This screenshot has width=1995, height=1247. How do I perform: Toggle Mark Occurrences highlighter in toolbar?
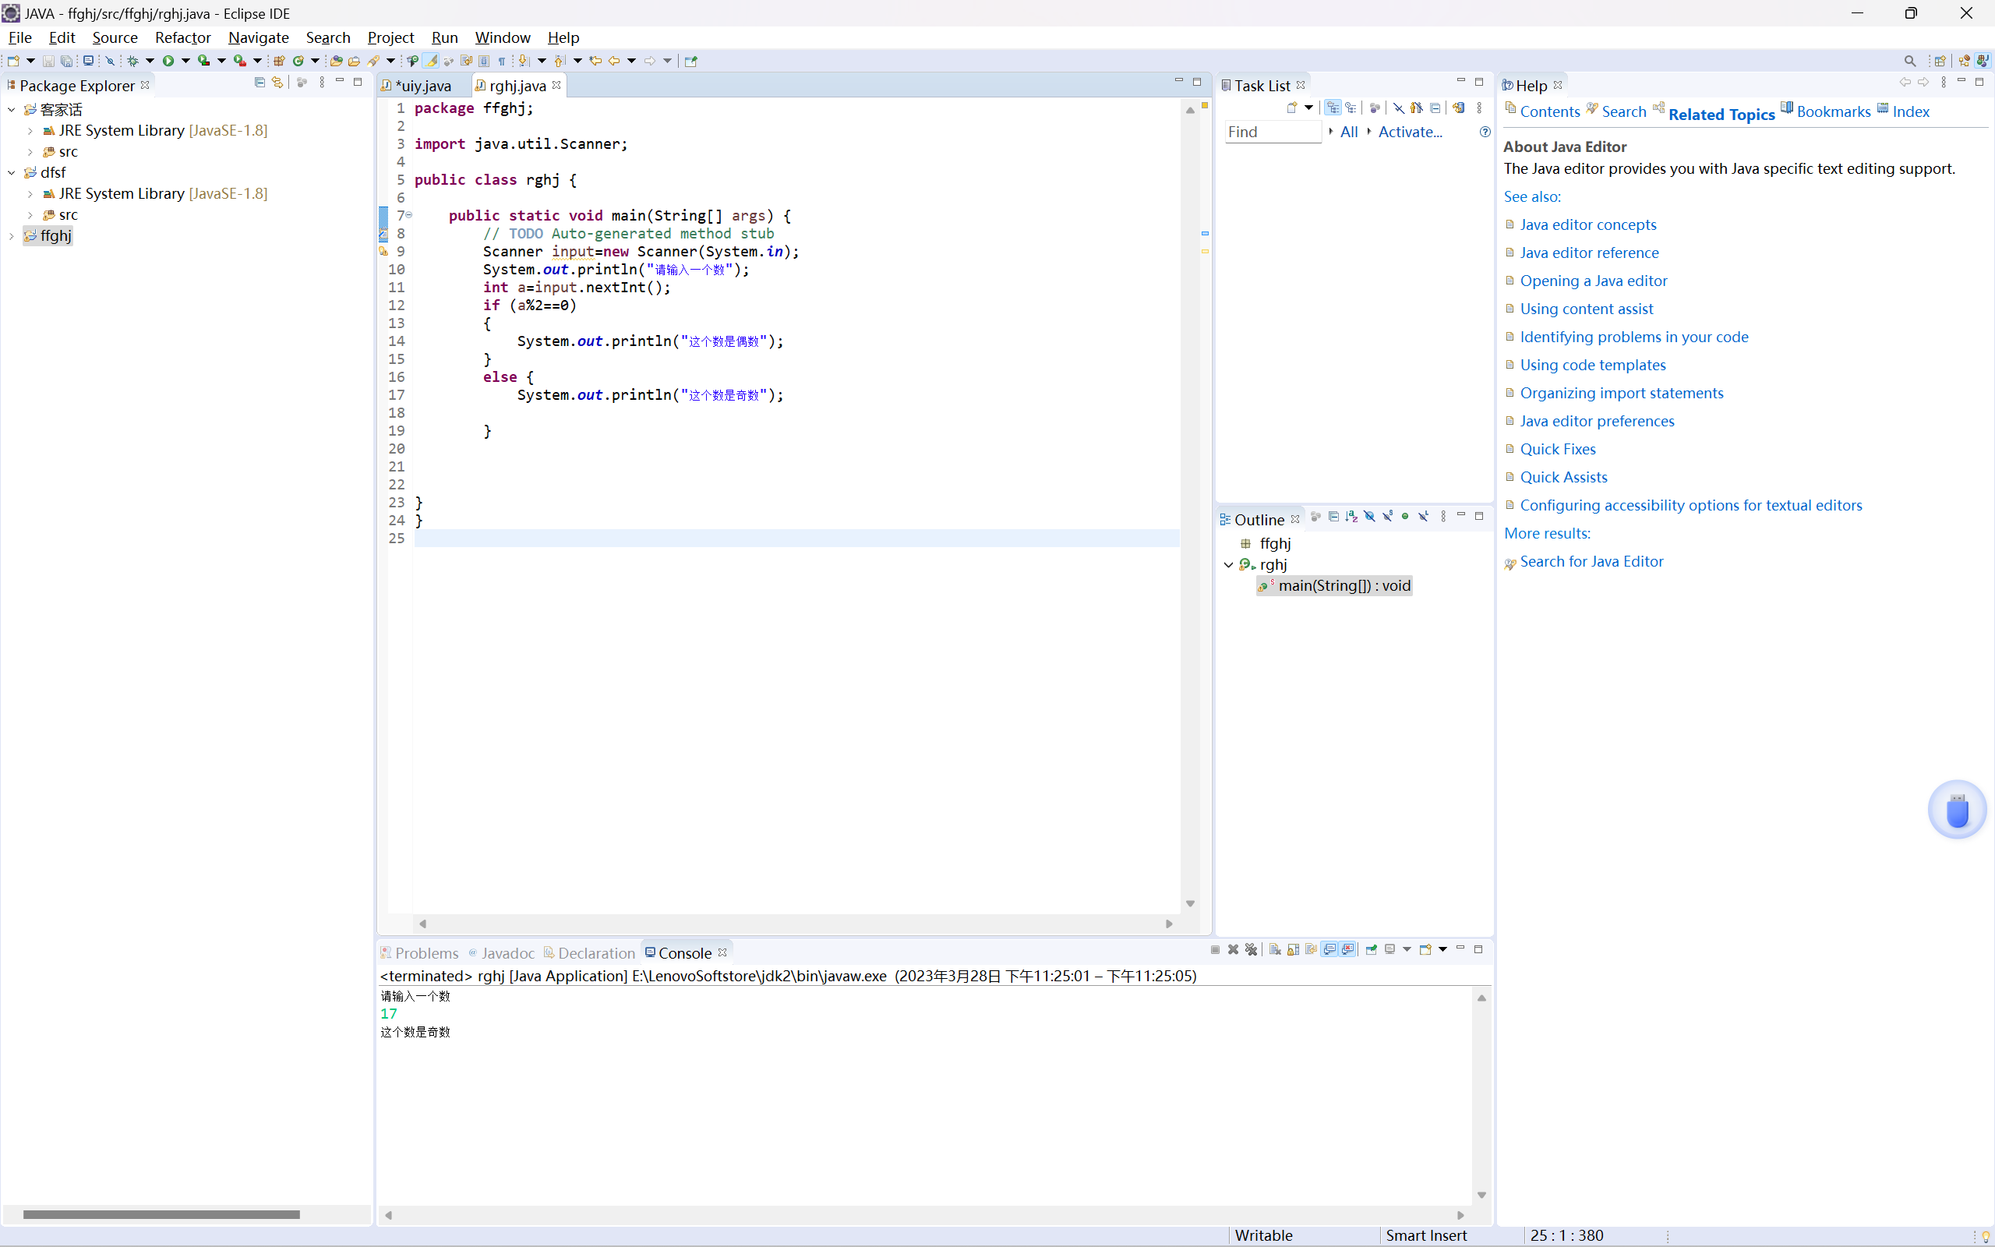[431, 60]
